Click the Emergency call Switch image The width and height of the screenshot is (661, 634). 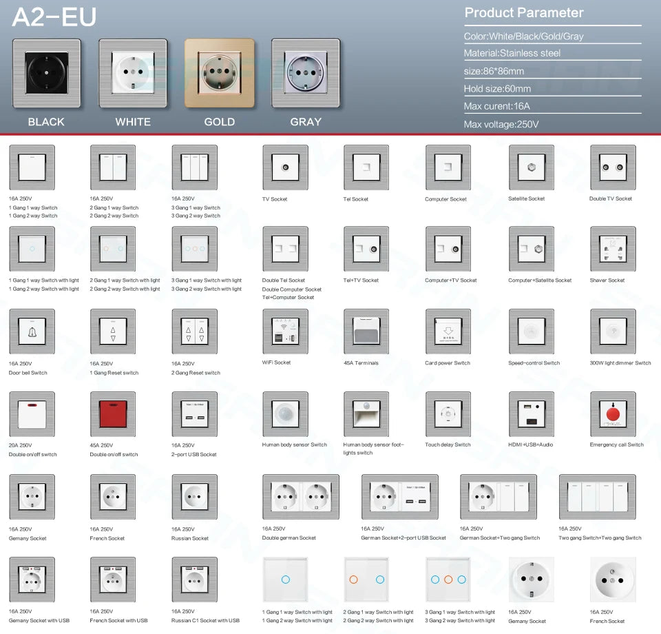pos(613,414)
